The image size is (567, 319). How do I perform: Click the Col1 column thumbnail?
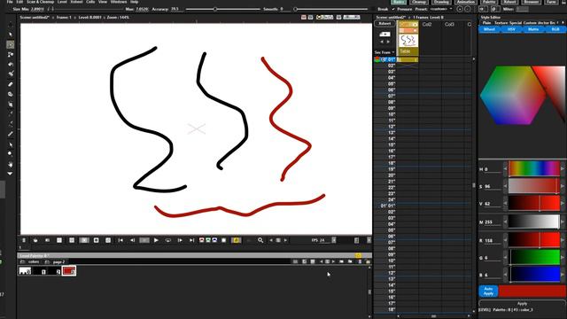coord(408,41)
